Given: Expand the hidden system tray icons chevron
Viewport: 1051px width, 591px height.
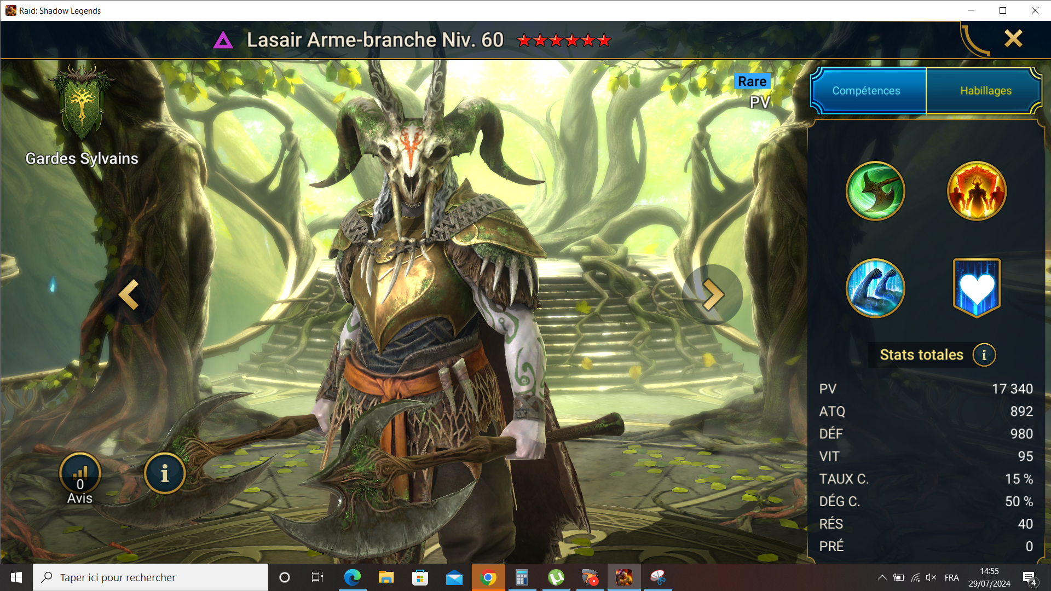Looking at the screenshot, I should tap(882, 577).
